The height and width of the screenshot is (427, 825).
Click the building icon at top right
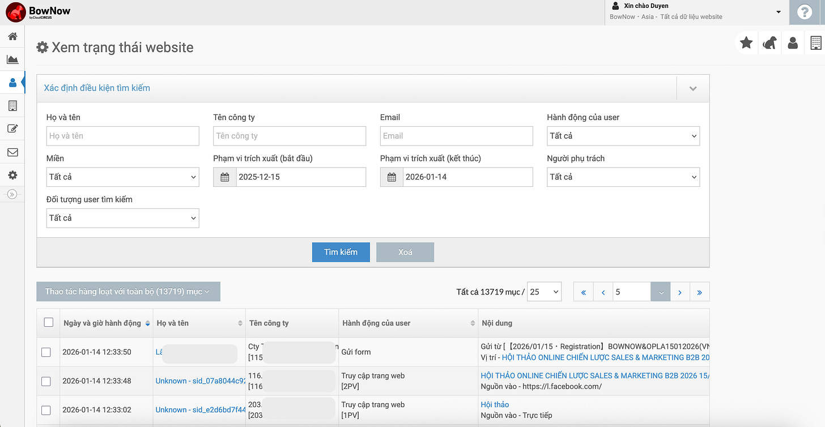[815, 42]
